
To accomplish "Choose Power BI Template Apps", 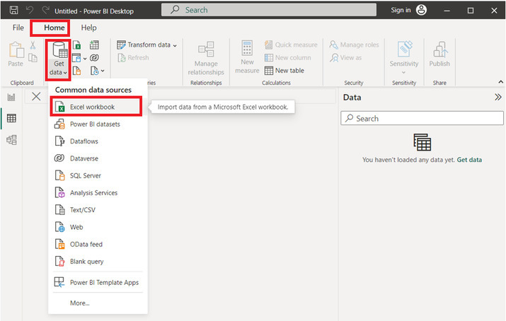I will [x=98, y=282].
